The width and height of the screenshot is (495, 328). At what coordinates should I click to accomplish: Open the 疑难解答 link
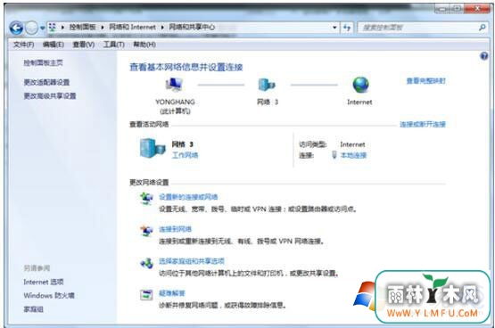click(x=172, y=293)
